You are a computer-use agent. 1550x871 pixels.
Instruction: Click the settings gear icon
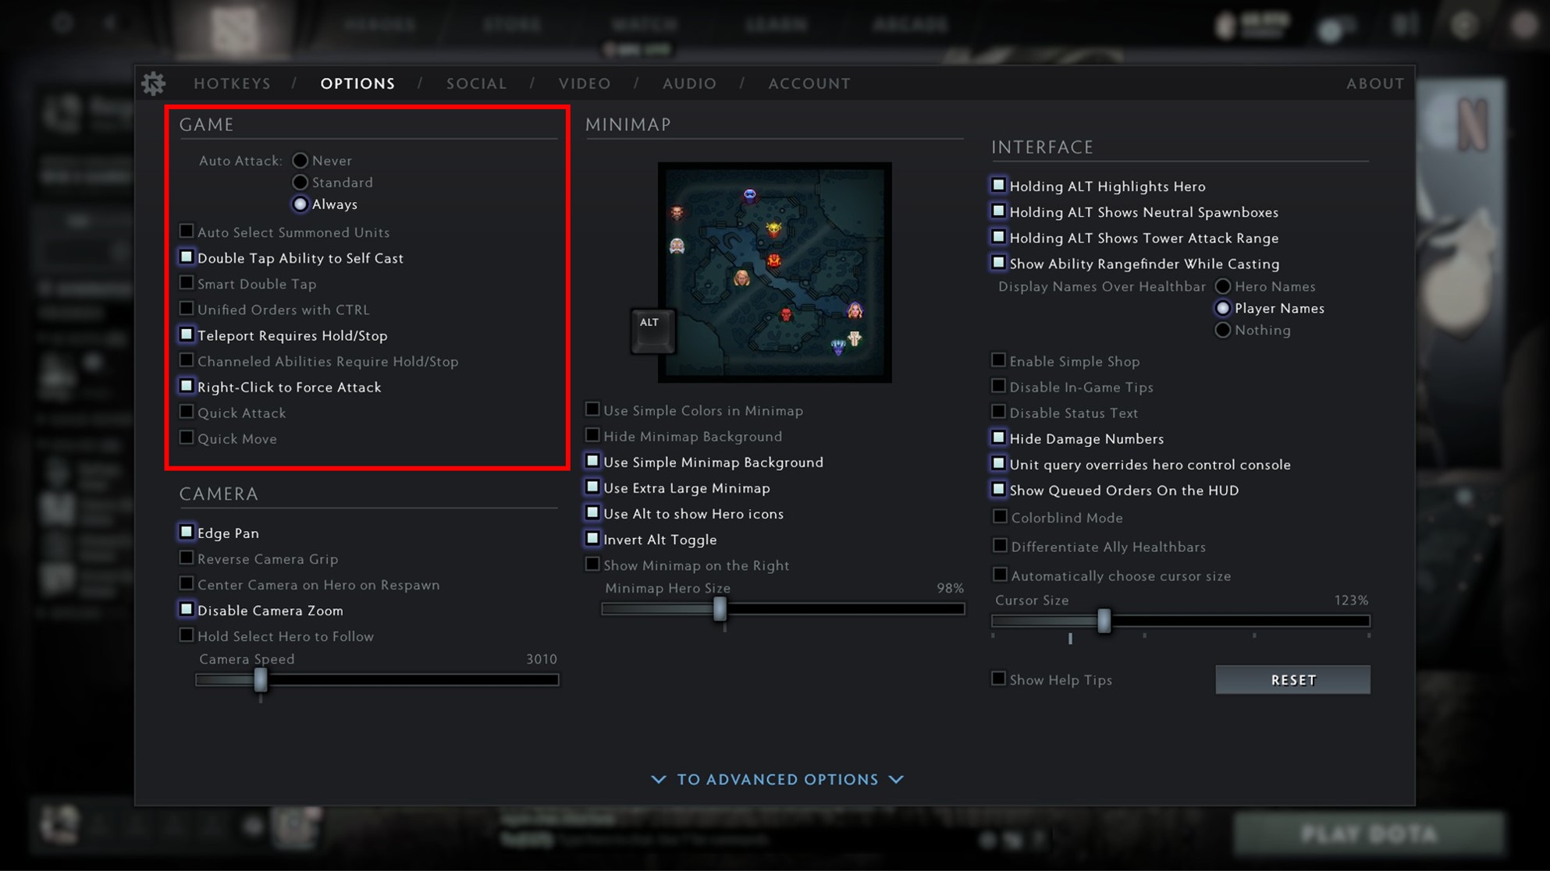coord(154,83)
